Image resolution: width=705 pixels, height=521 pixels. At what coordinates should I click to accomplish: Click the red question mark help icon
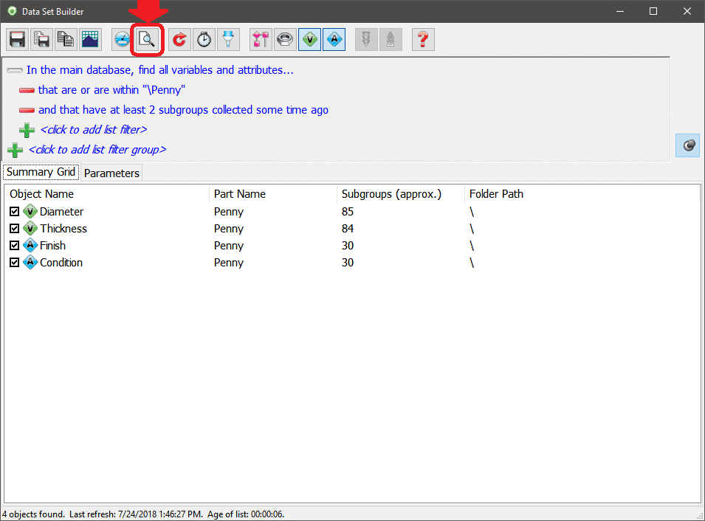[x=422, y=40]
